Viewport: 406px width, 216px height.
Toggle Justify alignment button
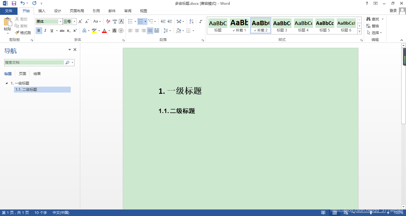150,31
